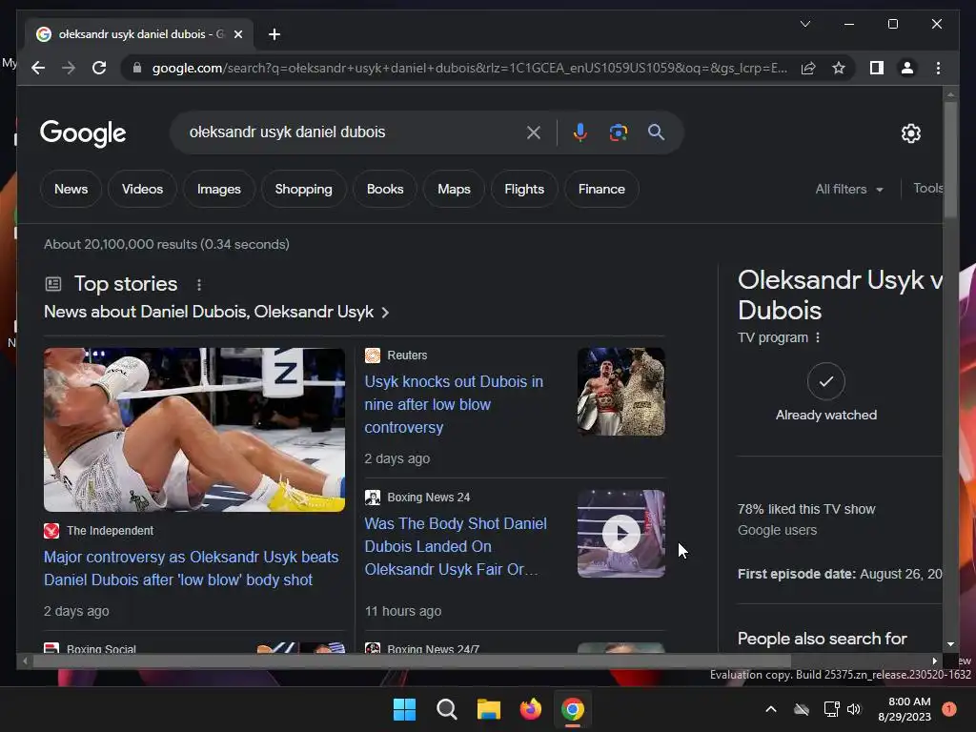The image size is (976, 732).
Task: Go back to the previous page
Action: (x=38, y=68)
